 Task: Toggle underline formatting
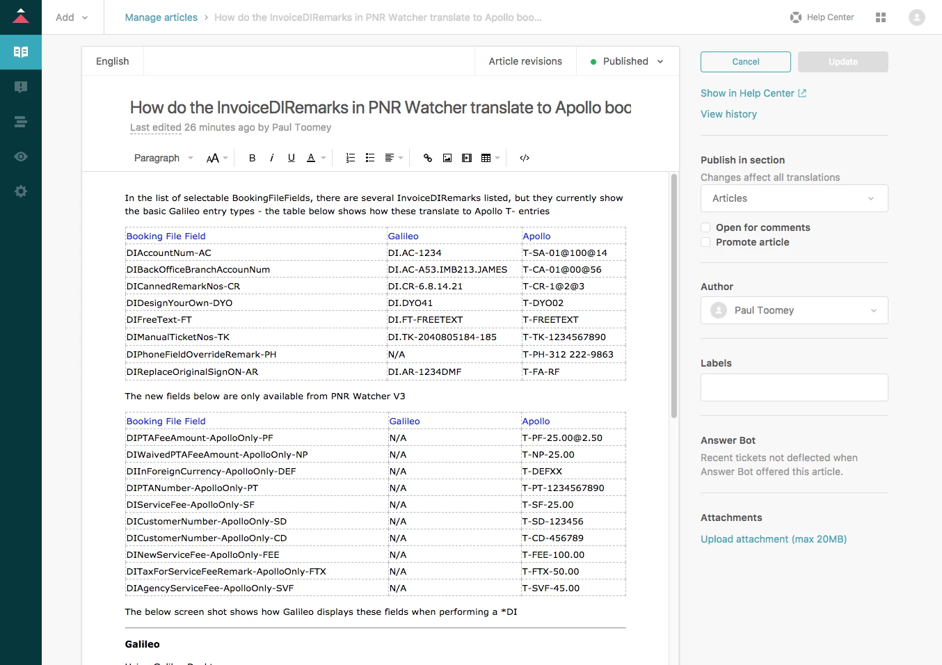(291, 158)
